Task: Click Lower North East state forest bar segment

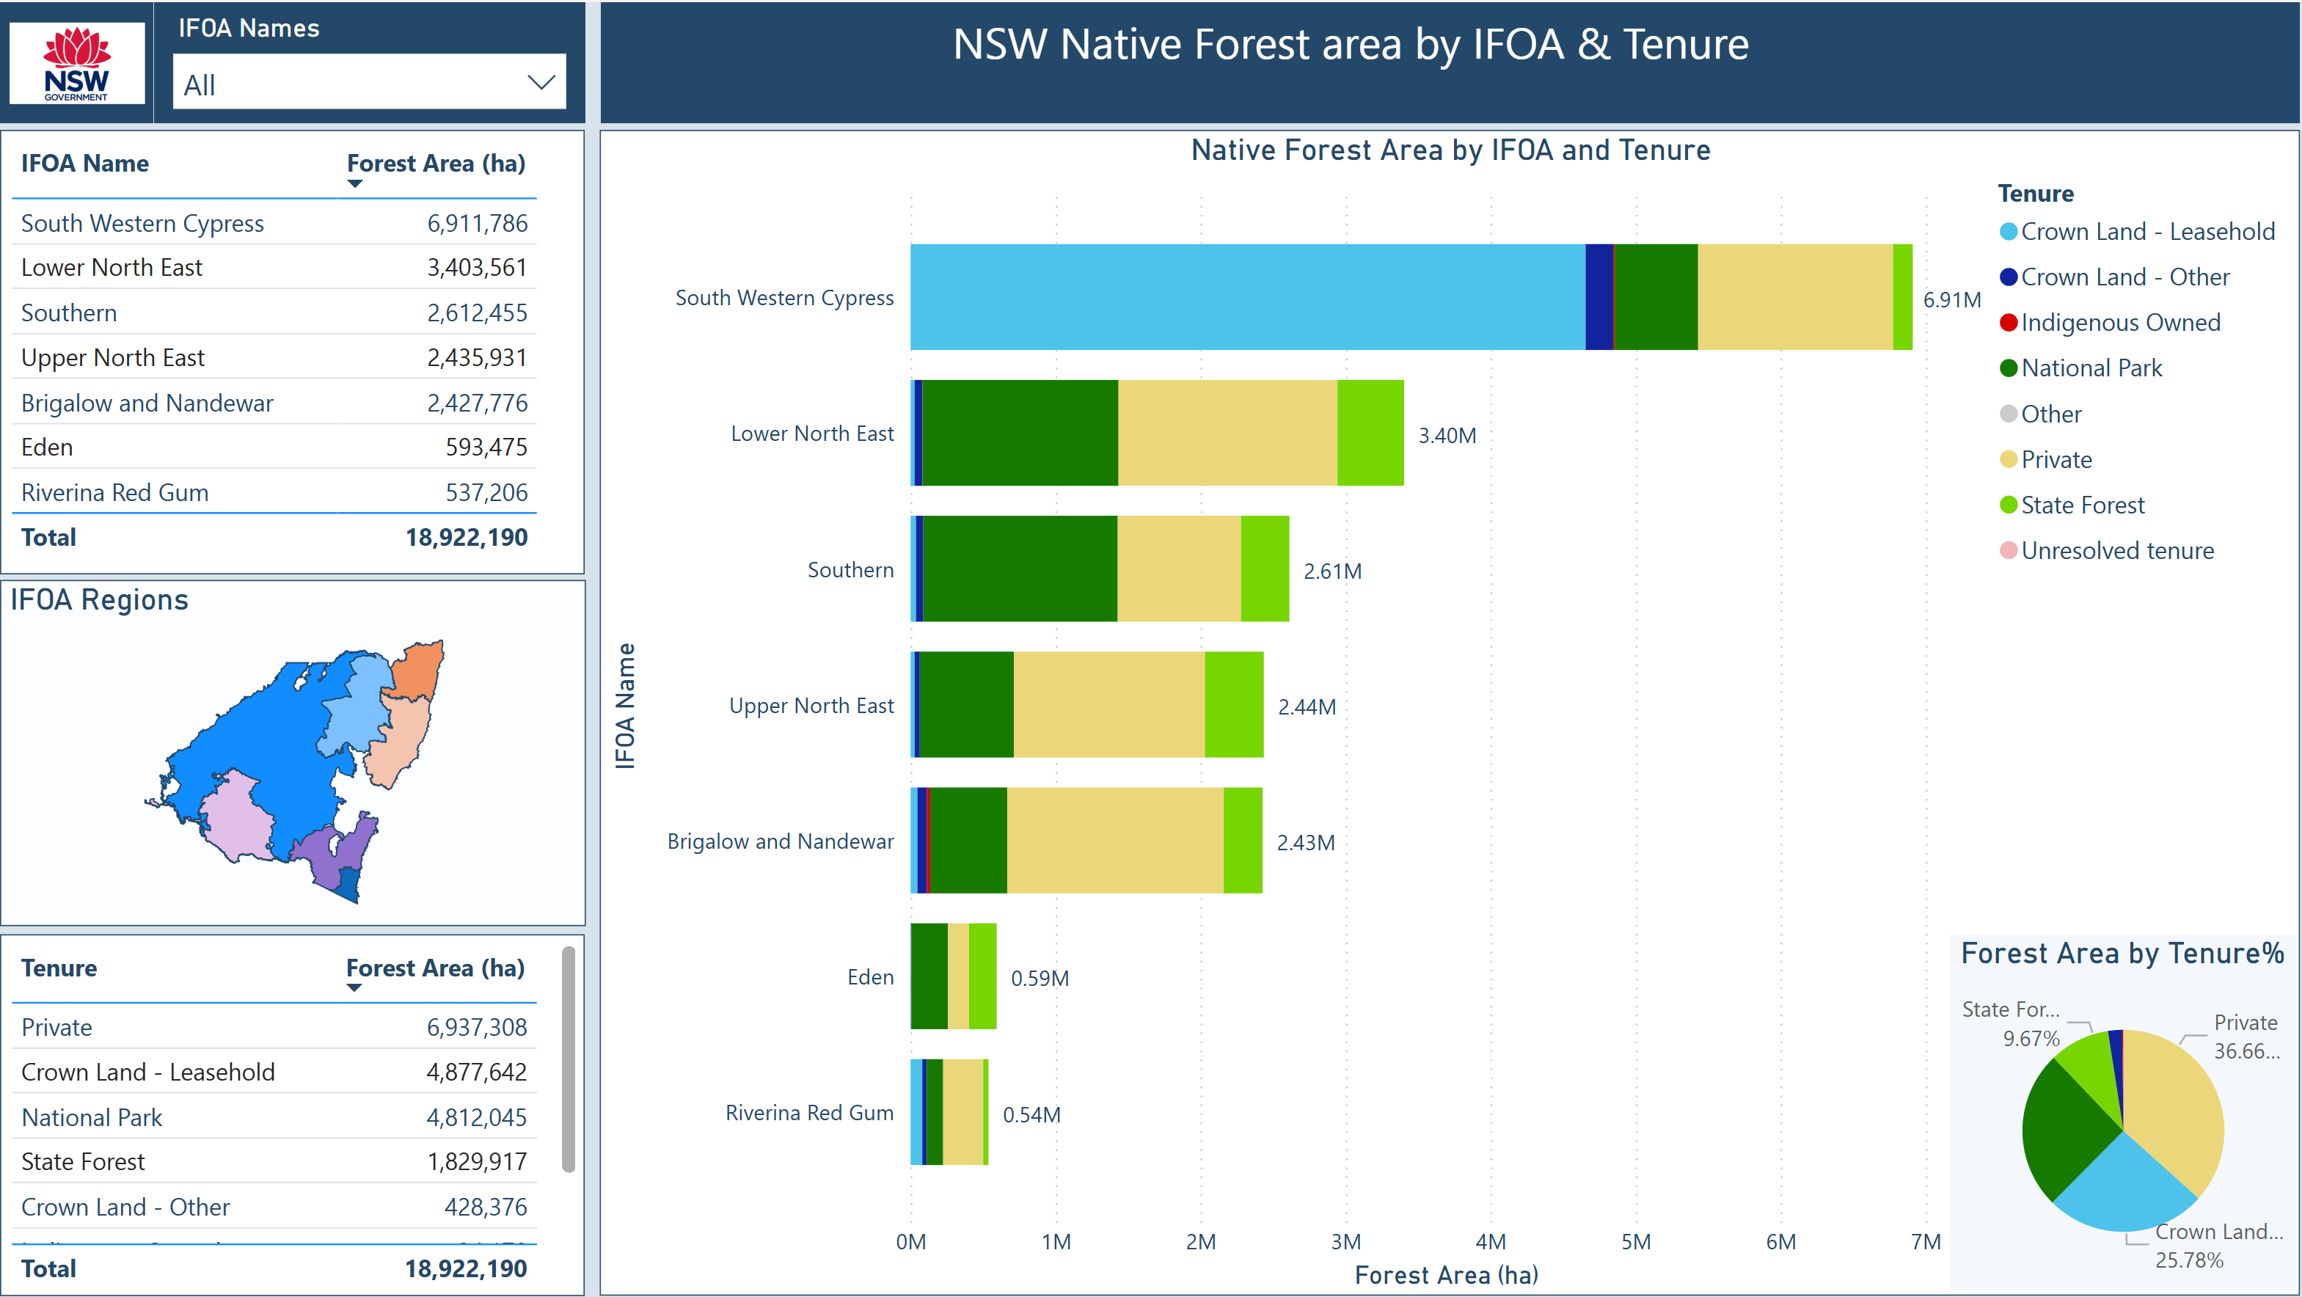Action: (1370, 433)
